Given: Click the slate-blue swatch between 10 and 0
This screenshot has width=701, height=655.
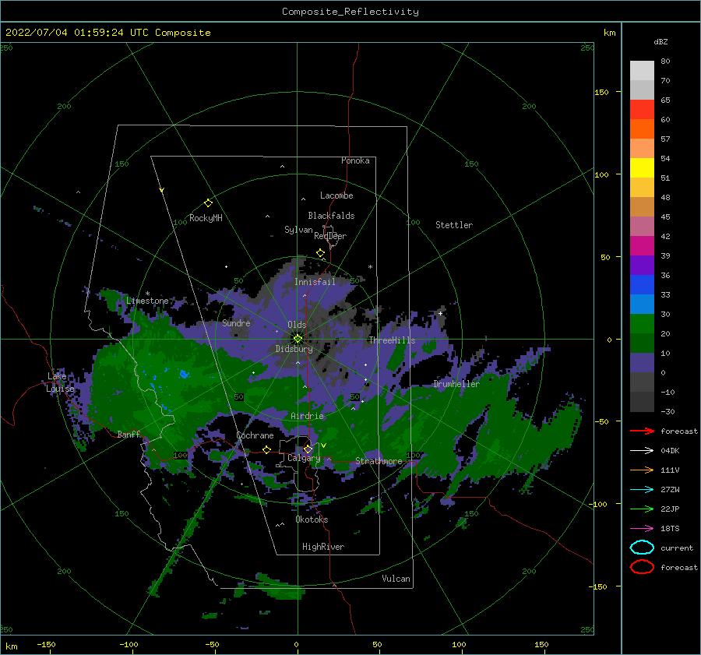Looking at the screenshot, I should tap(642, 362).
